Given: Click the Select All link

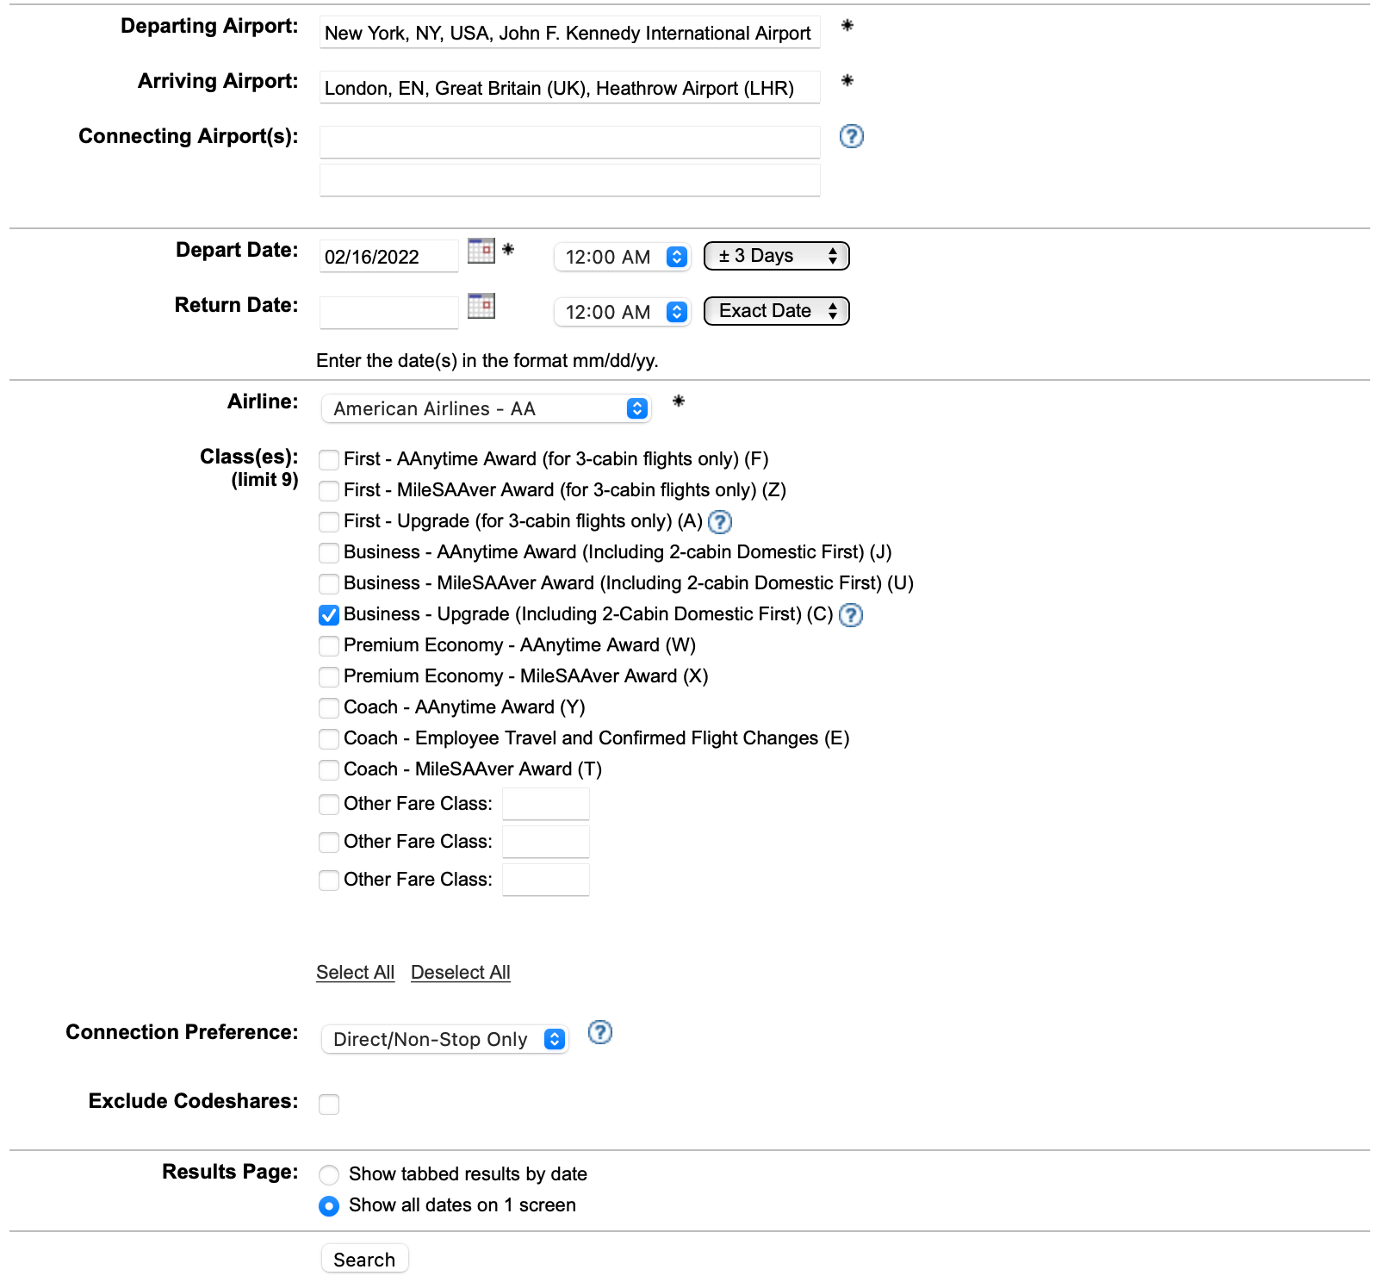Looking at the screenshot, I should tap(354, 972).
